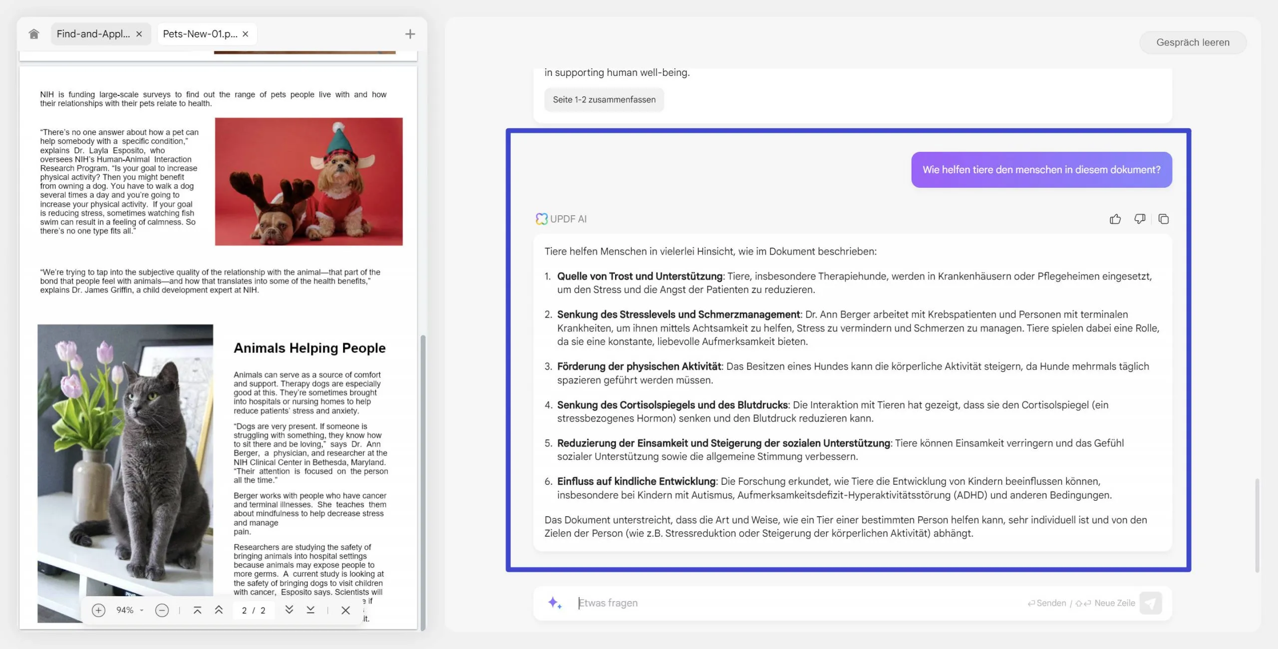1278x649 pixels.
Task: Go to next page arrow
Action: tap(289, 610)
